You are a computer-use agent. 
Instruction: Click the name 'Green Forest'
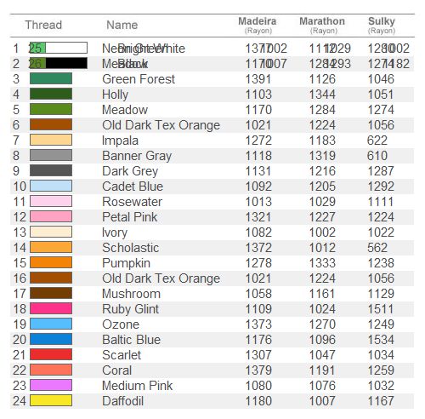(139, 79)
